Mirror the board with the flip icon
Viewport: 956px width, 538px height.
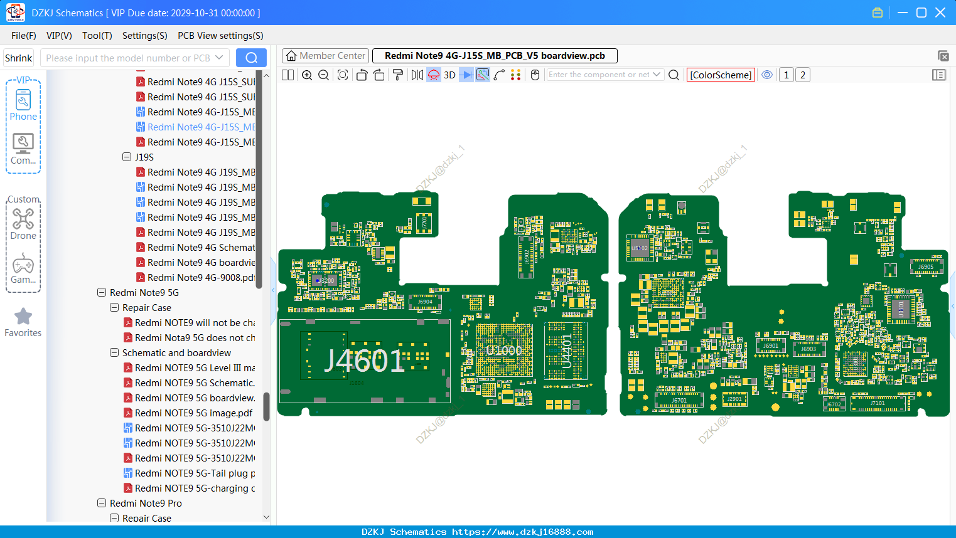click(417, 75)
